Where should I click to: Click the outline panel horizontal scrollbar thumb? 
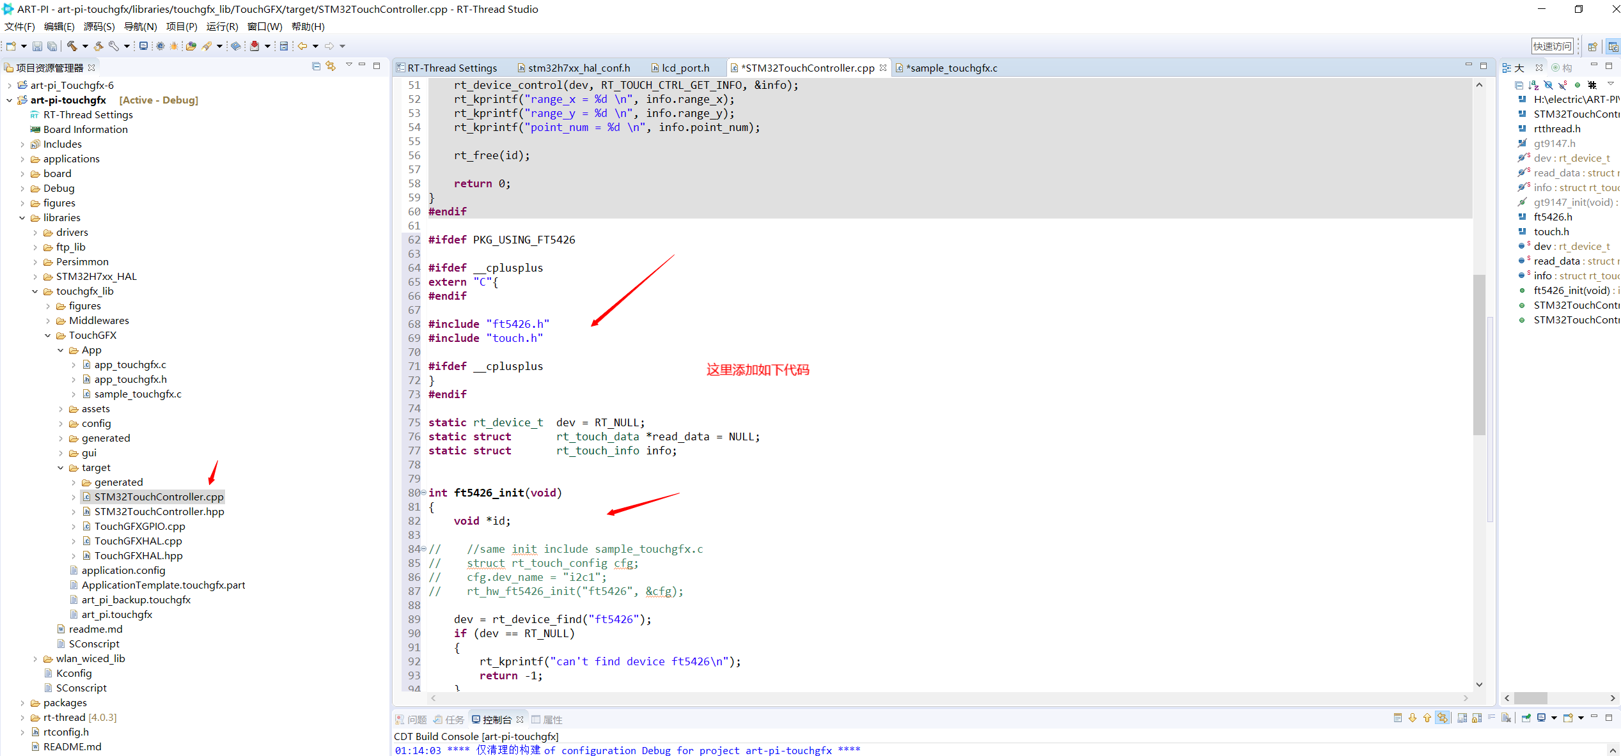click(x=1530, y=698)
